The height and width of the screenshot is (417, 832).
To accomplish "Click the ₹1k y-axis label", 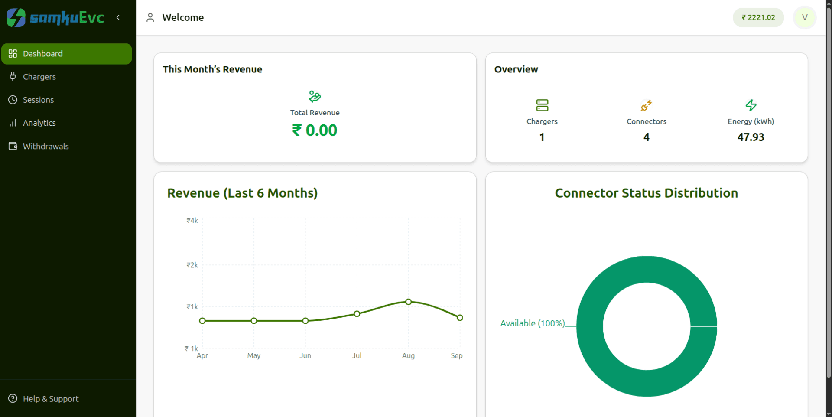I will tap(192, 307).
